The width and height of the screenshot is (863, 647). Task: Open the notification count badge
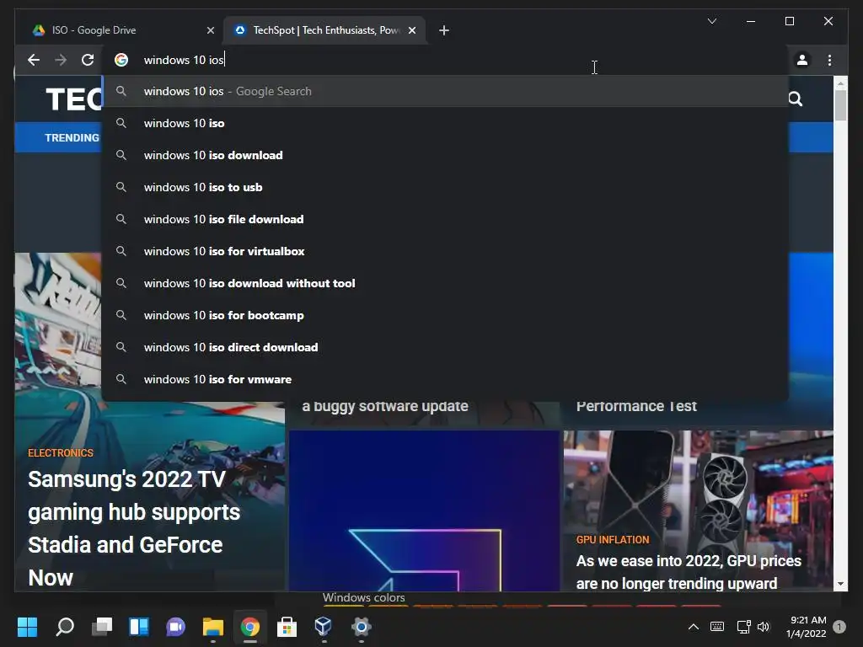(839, 627)
